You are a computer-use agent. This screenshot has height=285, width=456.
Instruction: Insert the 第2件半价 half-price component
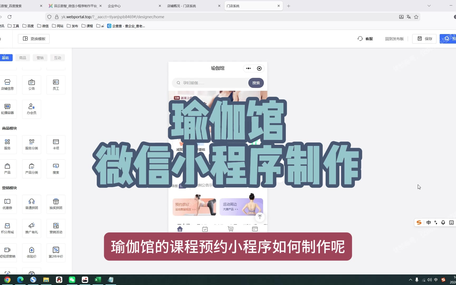(x=56, y=253)
